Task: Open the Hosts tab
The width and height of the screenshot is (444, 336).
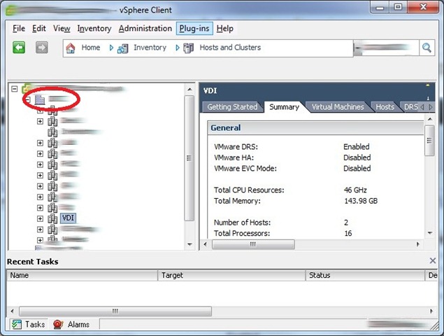Action: pyautogui.click(x=385, y=107)
